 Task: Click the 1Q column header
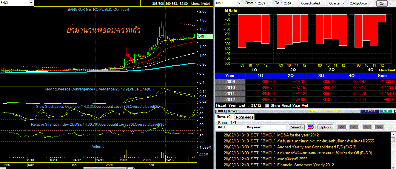(261, 76)
